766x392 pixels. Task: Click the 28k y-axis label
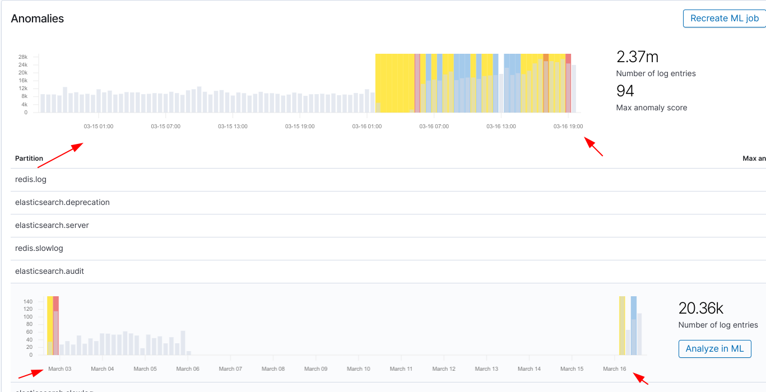point(23,57)
